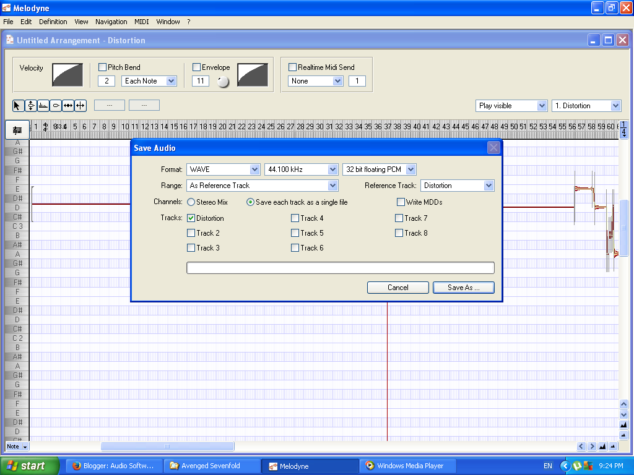
Task: Select the note separation tool
Action: click(x=80, y=106)
